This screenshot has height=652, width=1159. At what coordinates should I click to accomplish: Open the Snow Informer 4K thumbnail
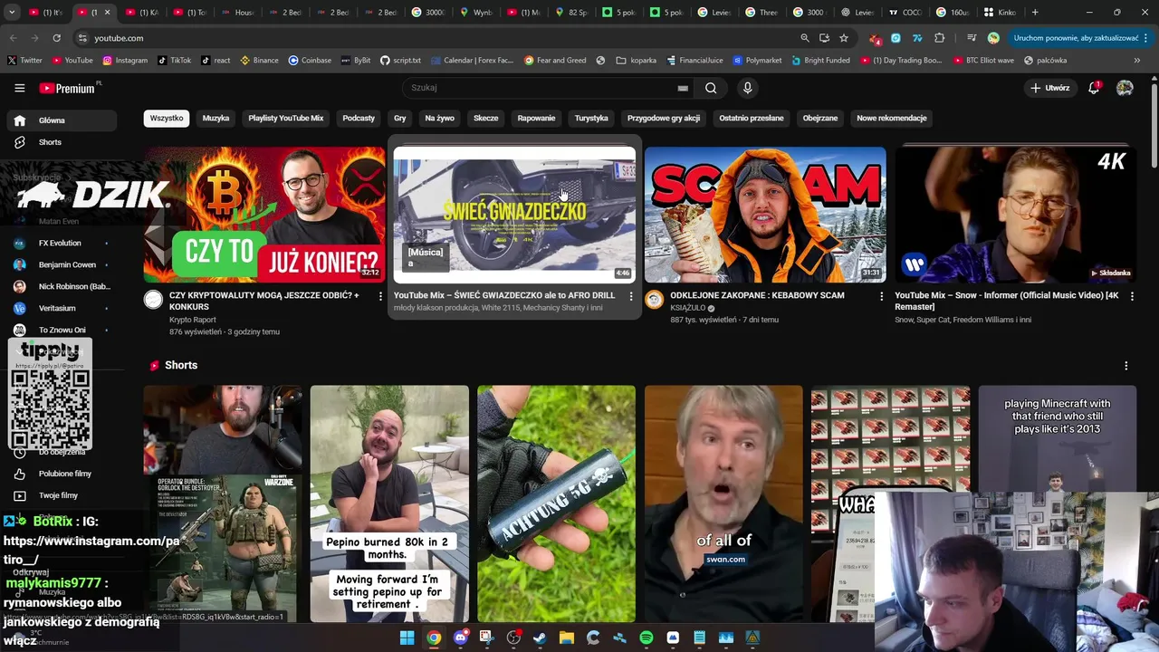point(1016,215)
